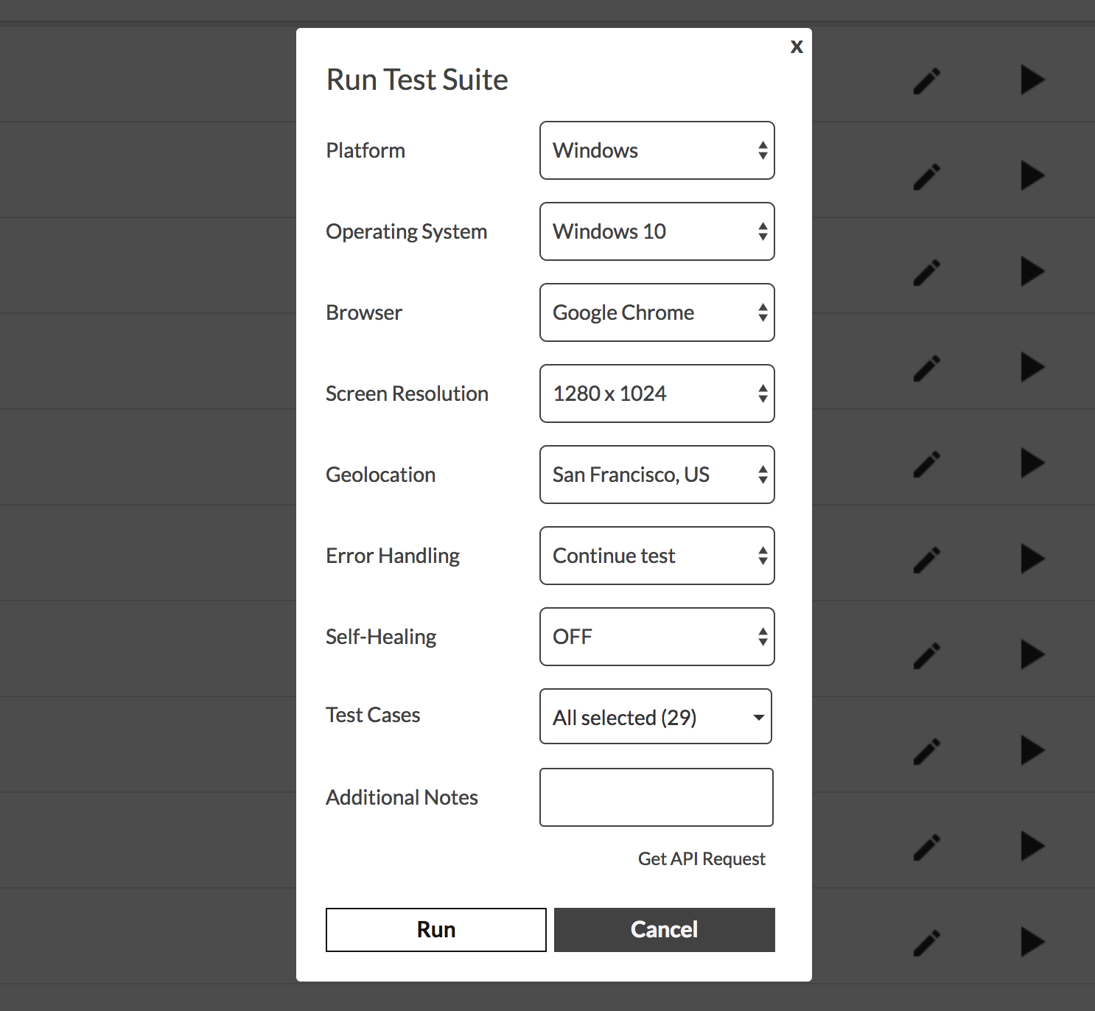1095x1011 pixels.
Task: Click the play icon in the fourth row
Action: point(1032,367)
